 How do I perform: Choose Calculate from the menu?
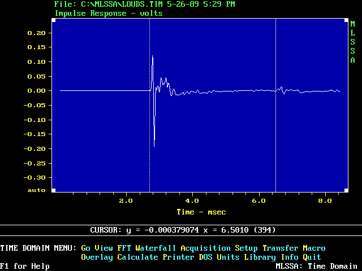tap(137, 257)
